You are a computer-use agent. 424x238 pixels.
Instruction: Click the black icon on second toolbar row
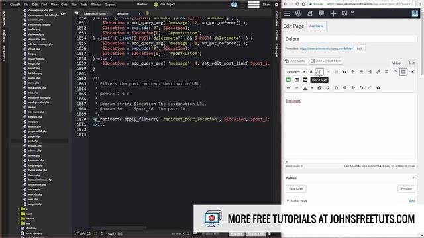pos(305,80)
